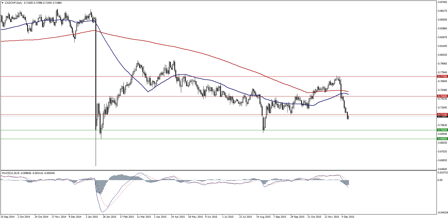Select the red 0.72100 price level tag
This screenshot has height=219, width=448.
[442, 115]
